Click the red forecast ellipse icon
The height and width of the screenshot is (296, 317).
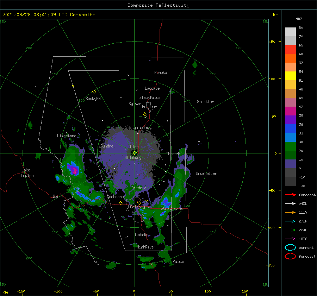(x=290, y=256)
